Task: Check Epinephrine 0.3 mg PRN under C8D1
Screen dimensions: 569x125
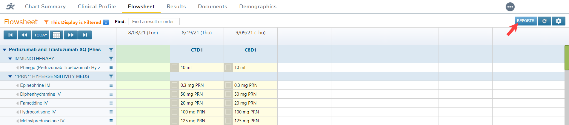Action: [x=228, y=85]
